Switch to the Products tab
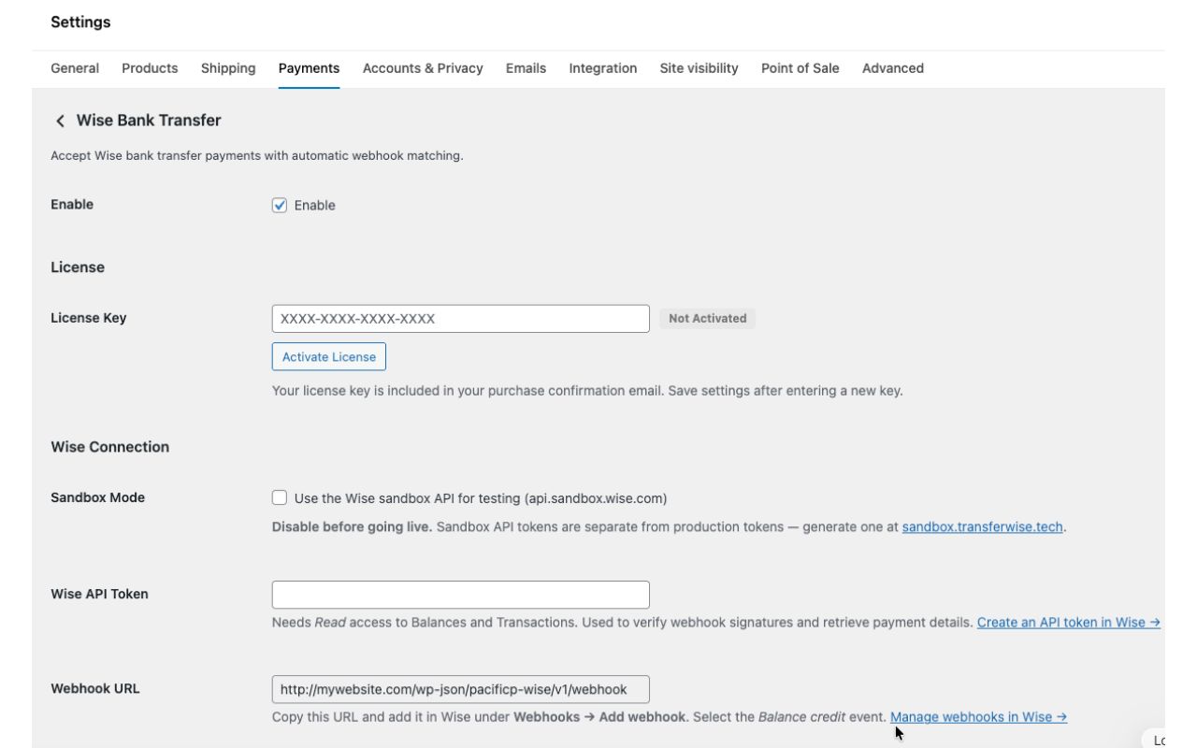Viewport: 1197px width, 748px height. pos(150,68)
